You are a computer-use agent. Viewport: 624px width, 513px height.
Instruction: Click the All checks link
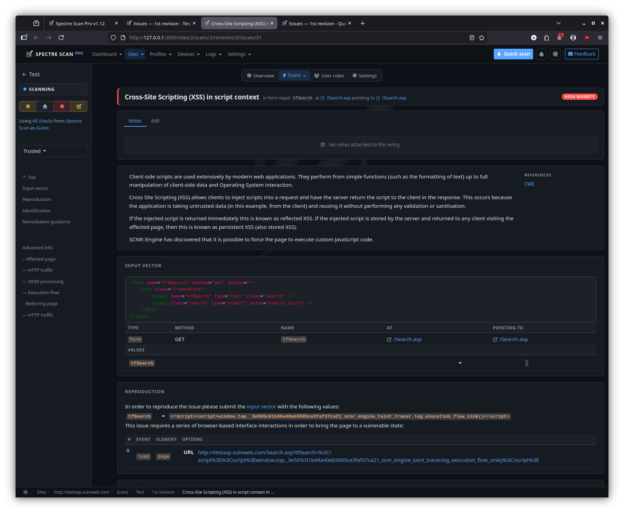[x=43, y=121]
